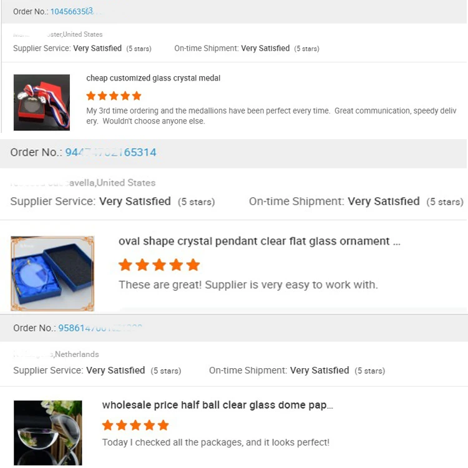Image resolution: width=468 pixels, height=468 pixels.
Task: View the glass dome paperweight thumbnail
Action: click(48, 432)
